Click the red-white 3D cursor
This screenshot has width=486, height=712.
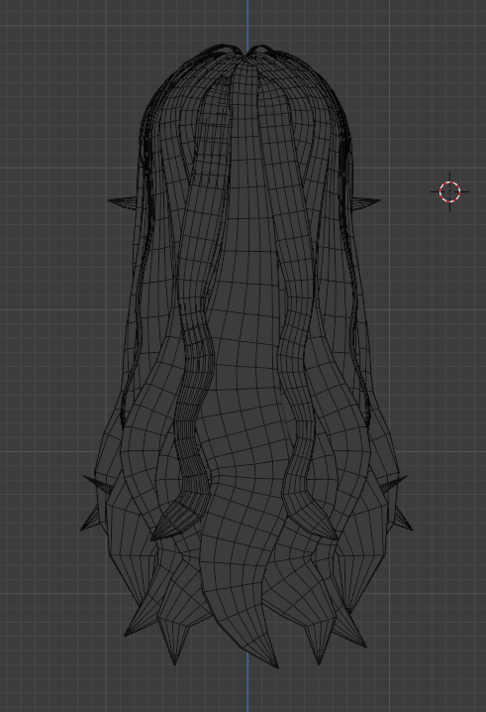click(x=449, y=191)
